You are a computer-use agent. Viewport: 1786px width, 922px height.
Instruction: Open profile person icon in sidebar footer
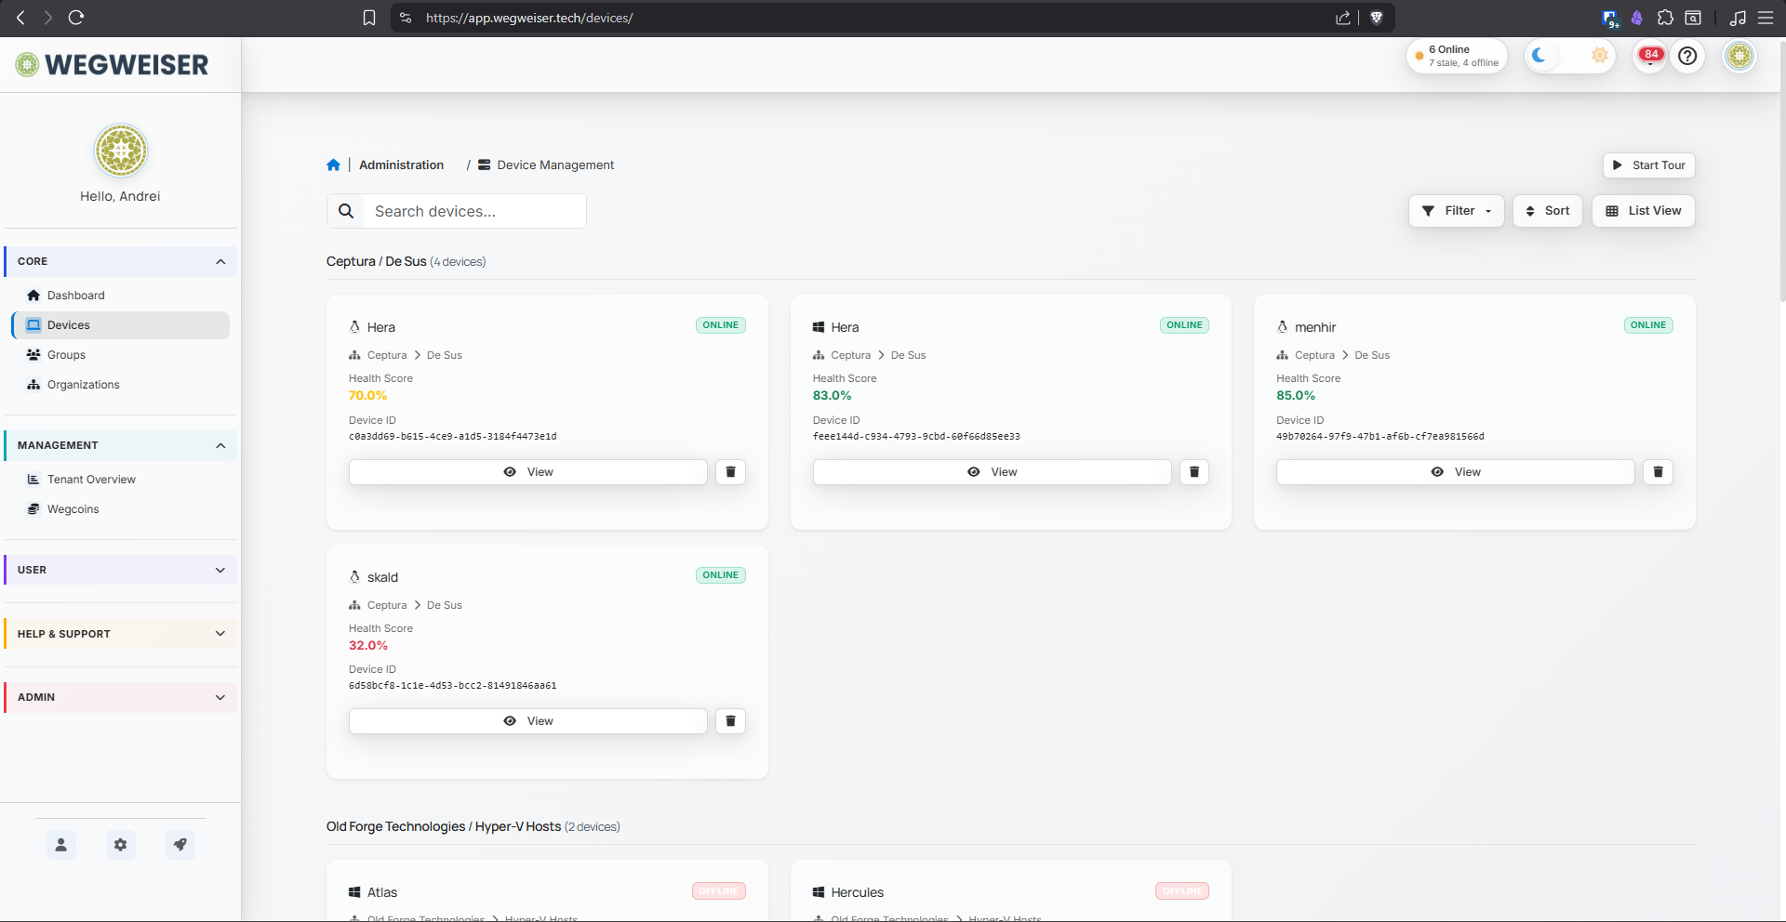[60, 845]
